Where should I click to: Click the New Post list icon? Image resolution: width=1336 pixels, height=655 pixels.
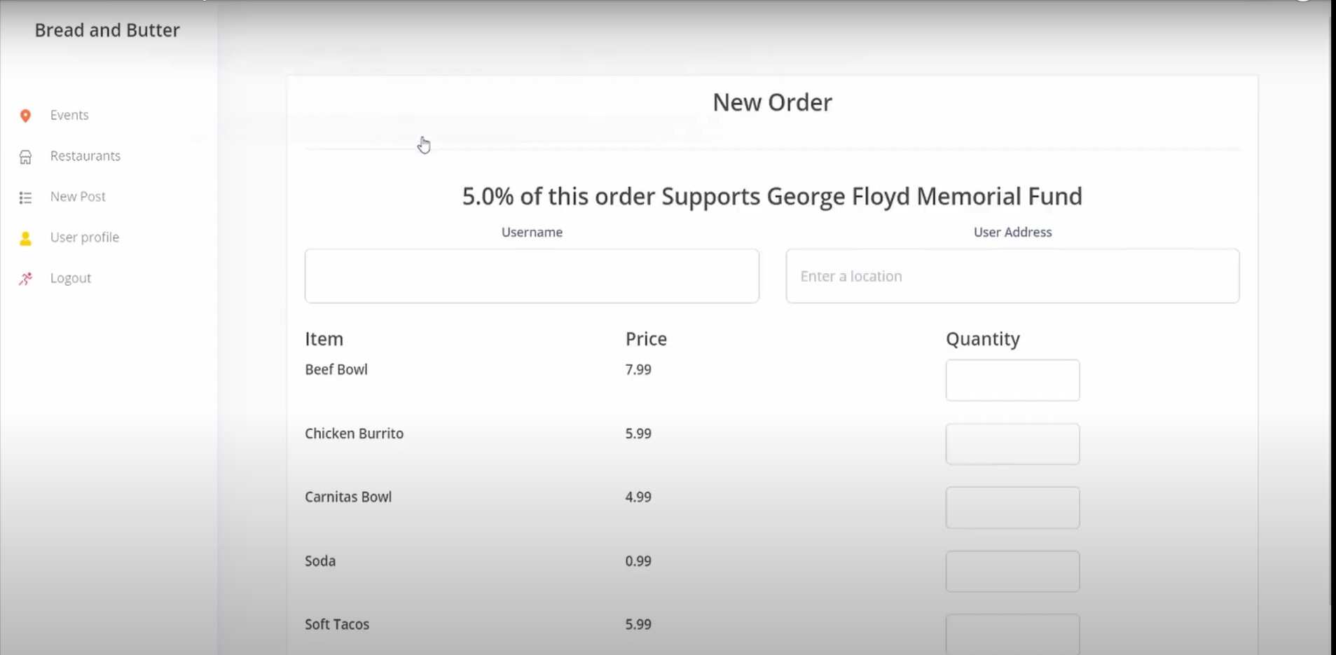tap(25, 198)
